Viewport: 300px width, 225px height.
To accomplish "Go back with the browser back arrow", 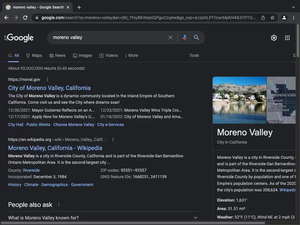I will (x=6, y=18).
